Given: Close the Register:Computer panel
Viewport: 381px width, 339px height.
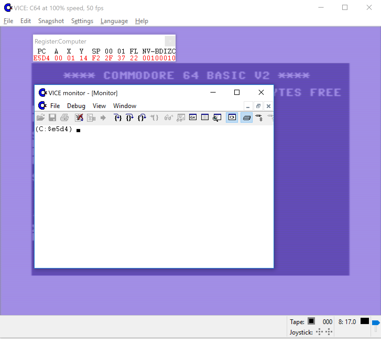Looking at the screenshot, I should (170, 41).
